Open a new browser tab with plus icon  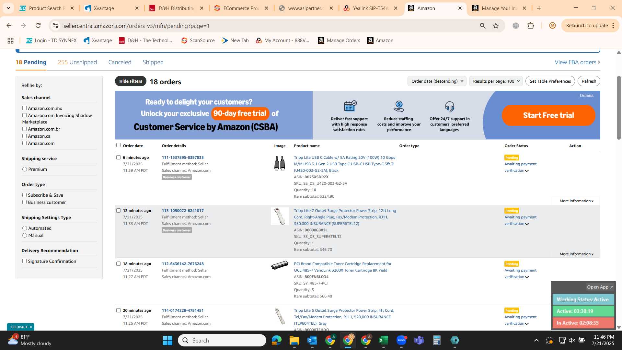539,8
